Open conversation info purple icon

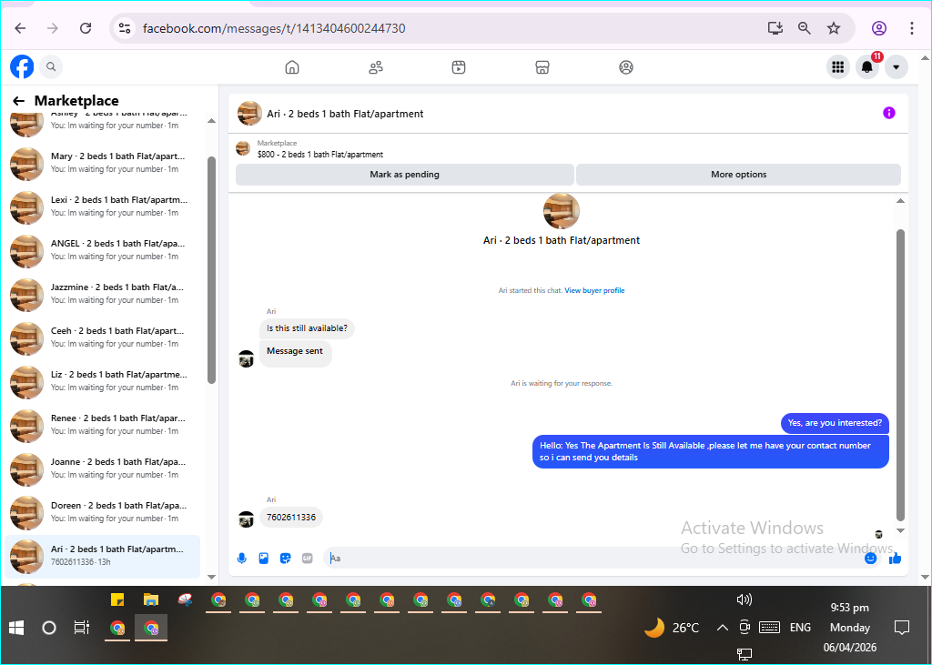click(x=888, y=113)
